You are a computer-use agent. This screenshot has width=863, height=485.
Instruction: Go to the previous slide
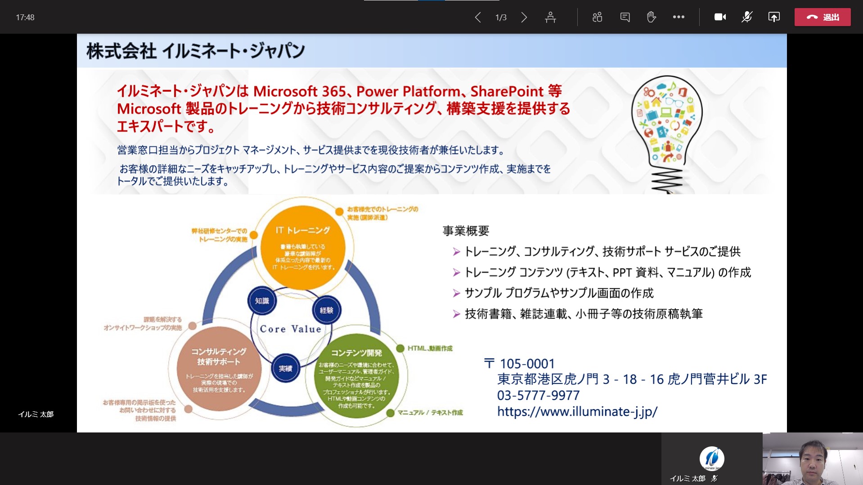pyautogui.click(x=478, y=18)
